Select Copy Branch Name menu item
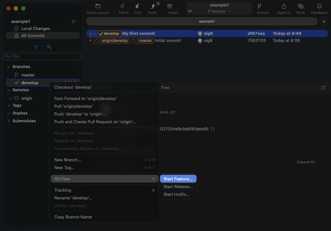Image resolution: width=331 pixels, height=231 pixels. coord(73,217)
